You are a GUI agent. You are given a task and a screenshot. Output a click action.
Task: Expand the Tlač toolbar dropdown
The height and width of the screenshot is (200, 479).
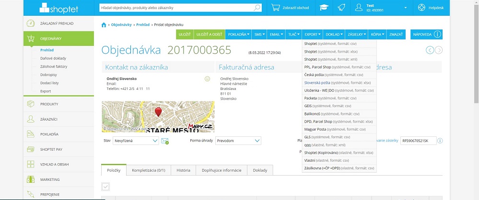tap(293, 34)
